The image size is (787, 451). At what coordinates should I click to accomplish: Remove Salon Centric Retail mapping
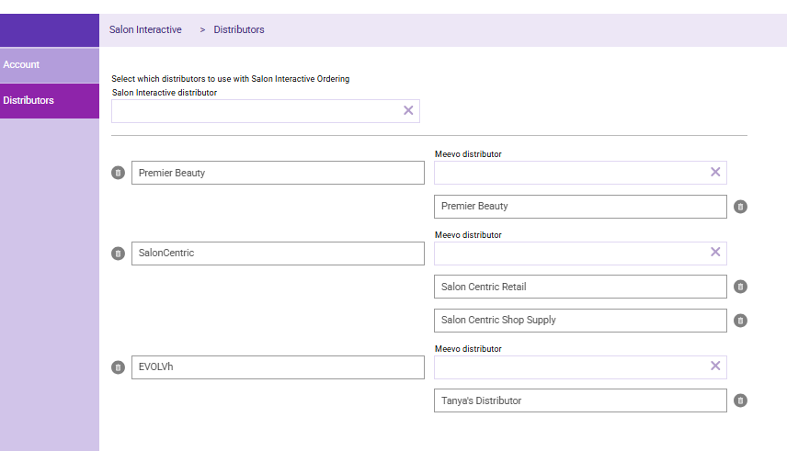[x=741, y=288]
